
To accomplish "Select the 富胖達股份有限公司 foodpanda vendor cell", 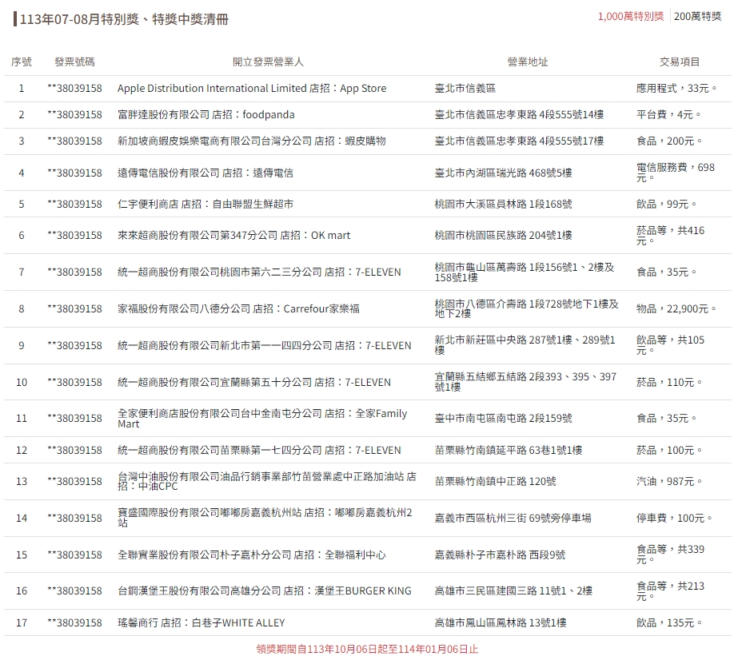I will coord(205,115).
